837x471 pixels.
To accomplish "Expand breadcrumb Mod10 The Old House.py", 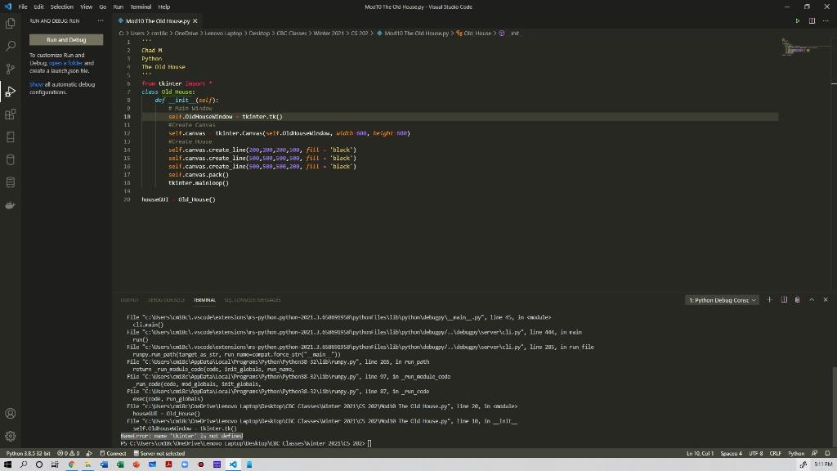I will click(413, 33).
